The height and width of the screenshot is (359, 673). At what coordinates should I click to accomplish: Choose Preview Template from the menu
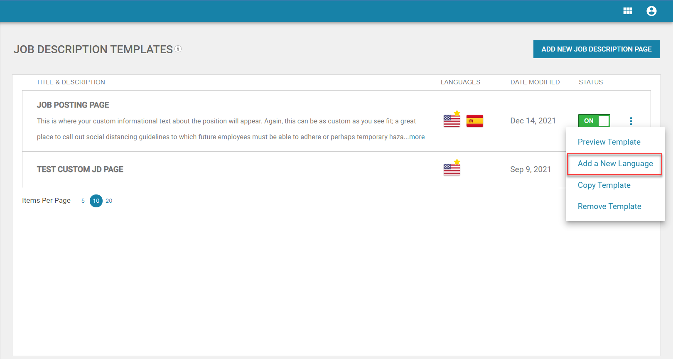pyautogui.click(x=609, y=142)
